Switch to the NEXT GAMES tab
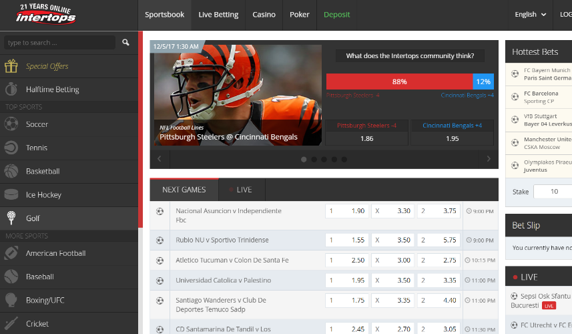 (x=184, y=190)
